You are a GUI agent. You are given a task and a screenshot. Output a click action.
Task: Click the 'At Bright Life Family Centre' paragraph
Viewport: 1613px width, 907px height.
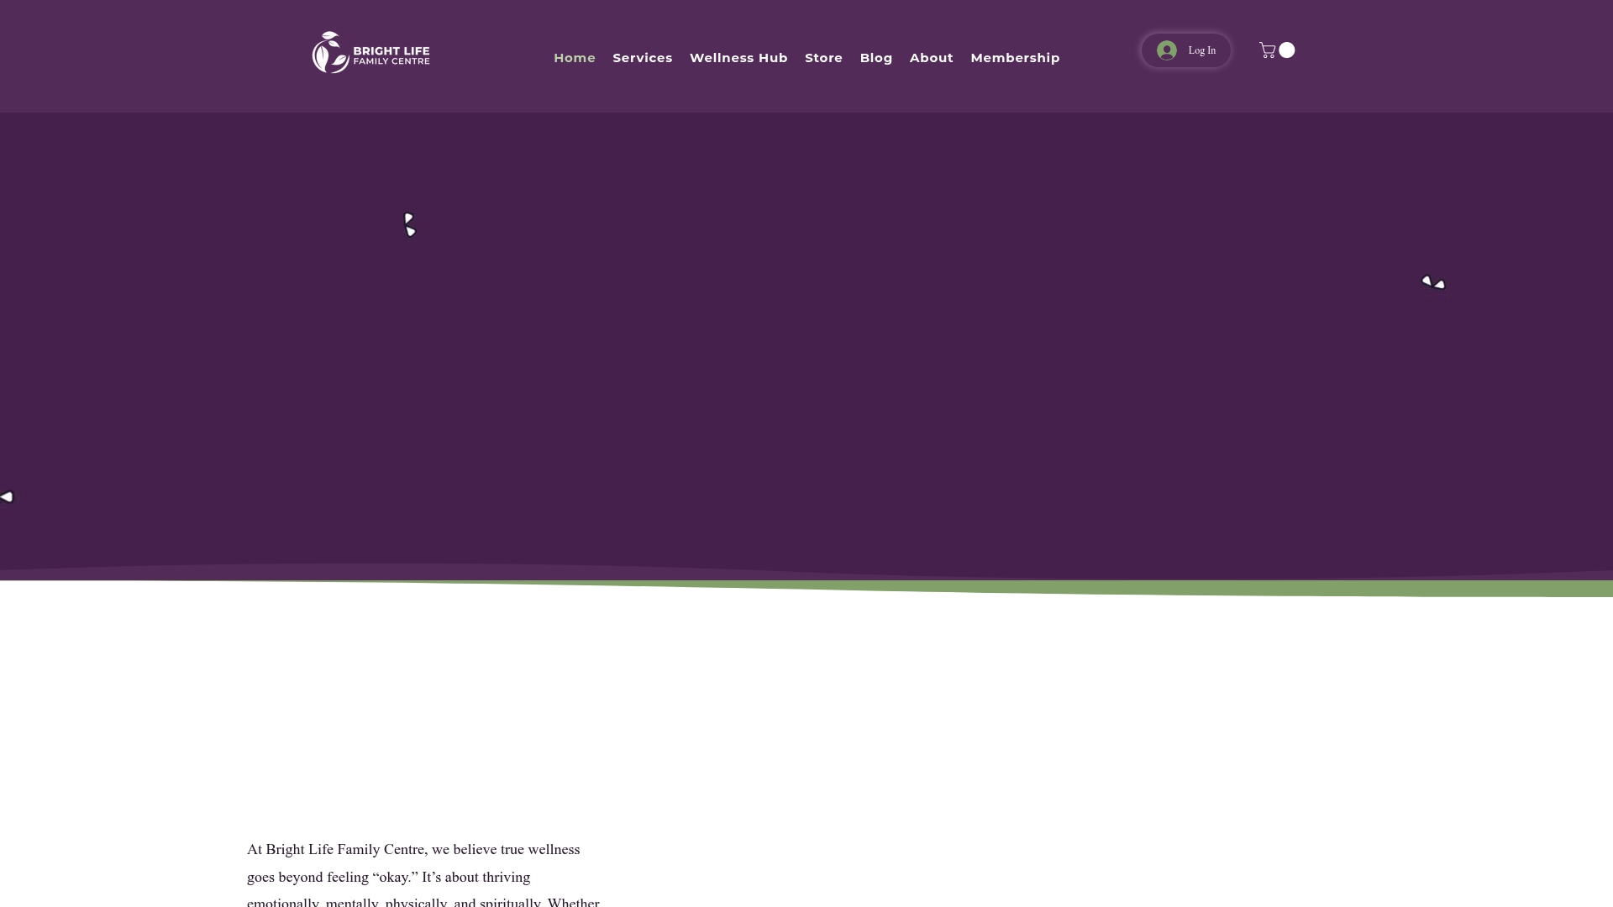[x=423, y=874]
